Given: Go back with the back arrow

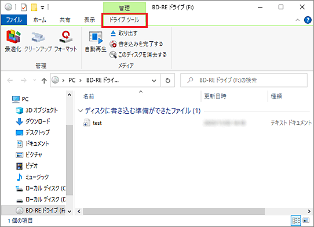Looking at the screenshot, I should [10, 81].
